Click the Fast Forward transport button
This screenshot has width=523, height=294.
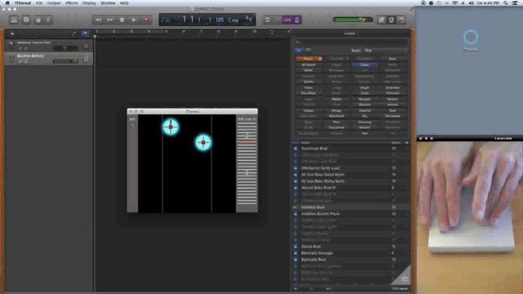pyautogui.click(x=110, y=20)
